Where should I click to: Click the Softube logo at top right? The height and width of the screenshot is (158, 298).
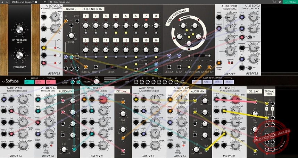point(290,2)
